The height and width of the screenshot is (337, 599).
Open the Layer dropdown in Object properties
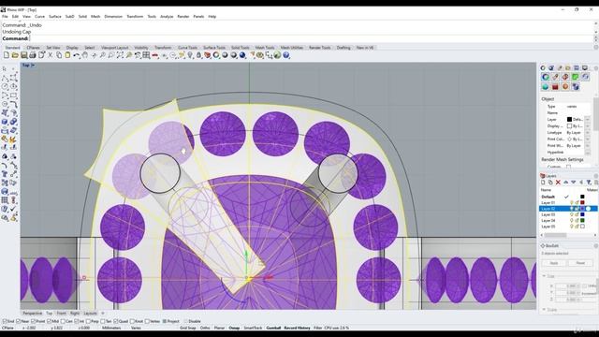(588, 120)
